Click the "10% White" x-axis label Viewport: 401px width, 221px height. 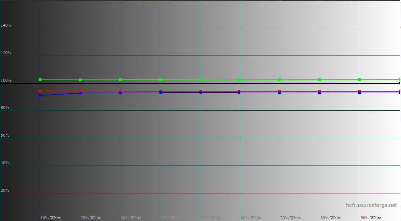51,218
